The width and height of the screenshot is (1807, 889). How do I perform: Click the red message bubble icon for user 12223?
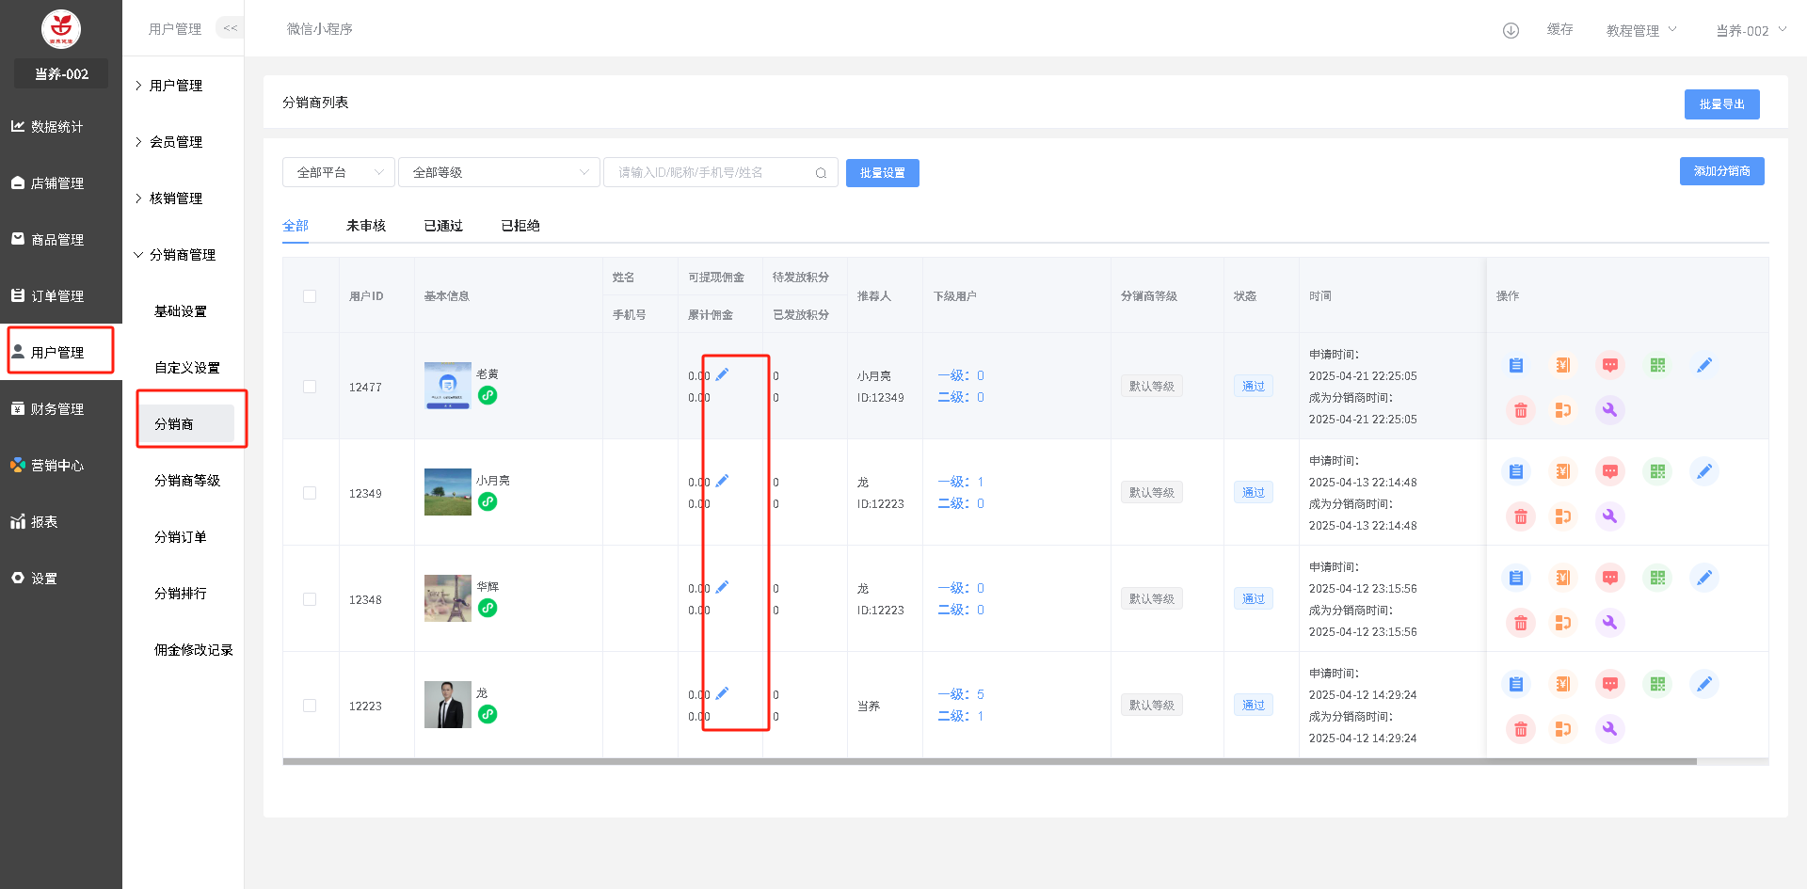click(x=1610, y=684)
